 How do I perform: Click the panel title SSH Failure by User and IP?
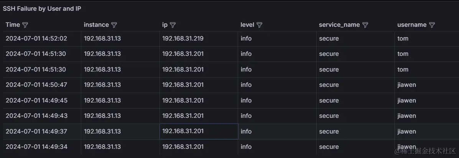42,8
